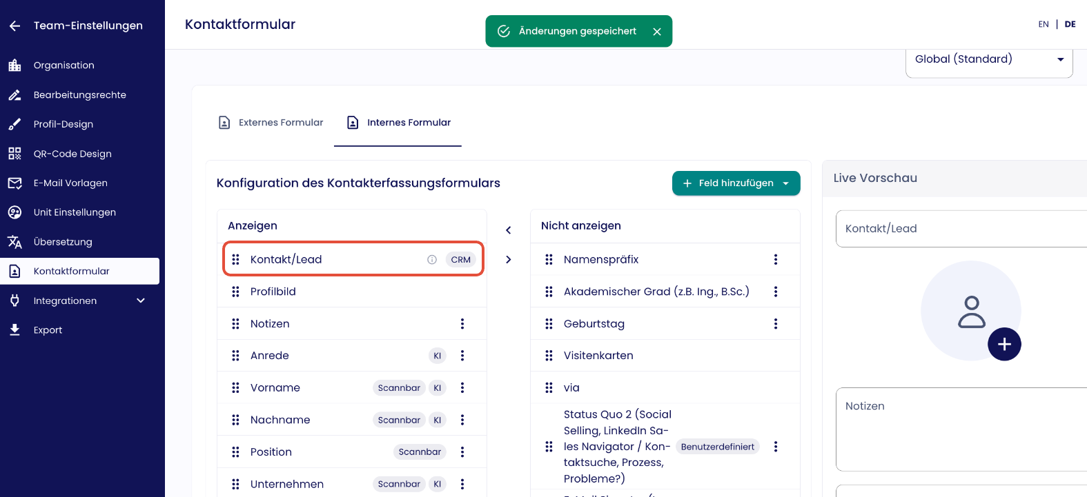1087x497 pixels.
Task: Click the KI badge on Anrede
Action: (437, 356)
